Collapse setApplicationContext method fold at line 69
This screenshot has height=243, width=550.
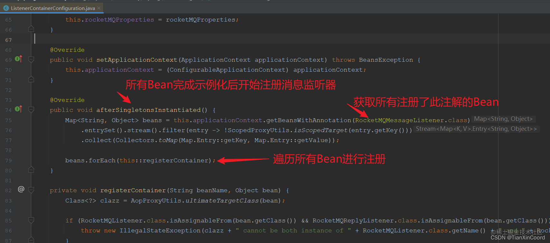click(31, 59)
